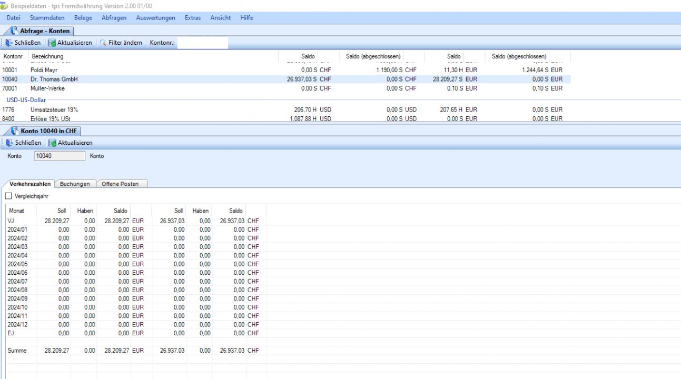
Task: Click the Konto number field showing 10040
Action: (x=59, y=156)
